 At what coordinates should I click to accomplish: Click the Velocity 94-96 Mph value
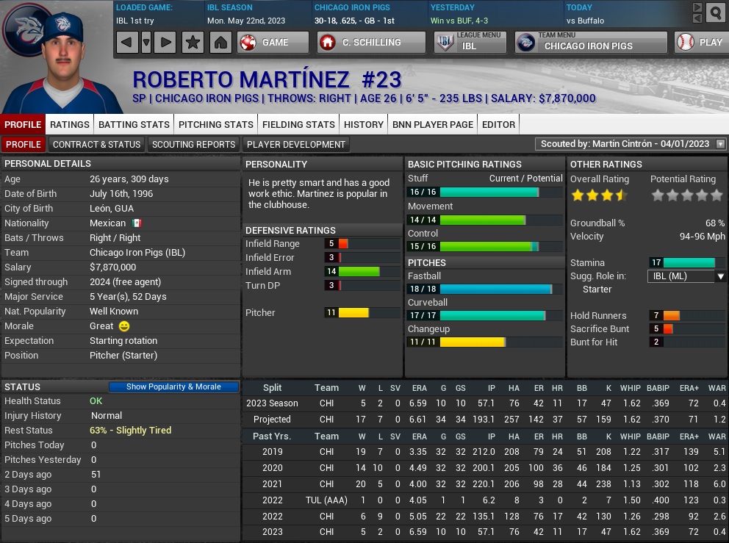702,237
